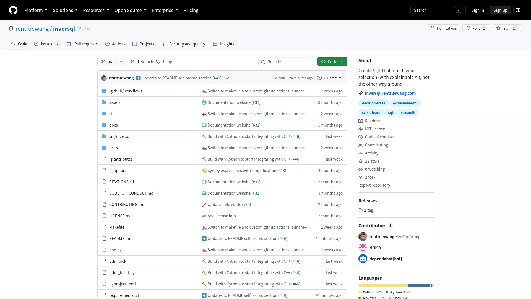Click the scikit-learn topic tag
Screen dimensions: 531x299
point(371,113)
